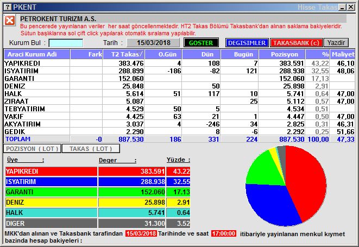Click the TOPLAM total row label
This screenshot has height=247, width=359.
[x=18, y=139]
